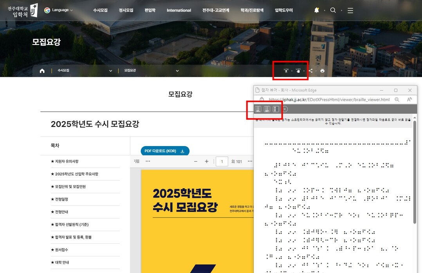Image resolution: width=422 pixels, height=273 pixels.
Task: Click the PDF page number input field
Action: click(222, 161)
